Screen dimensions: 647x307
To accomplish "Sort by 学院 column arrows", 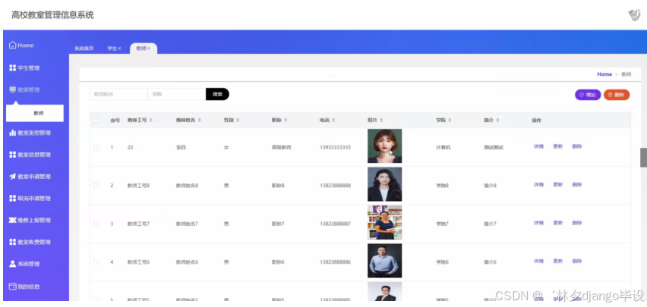I will [x=450, y=121].
